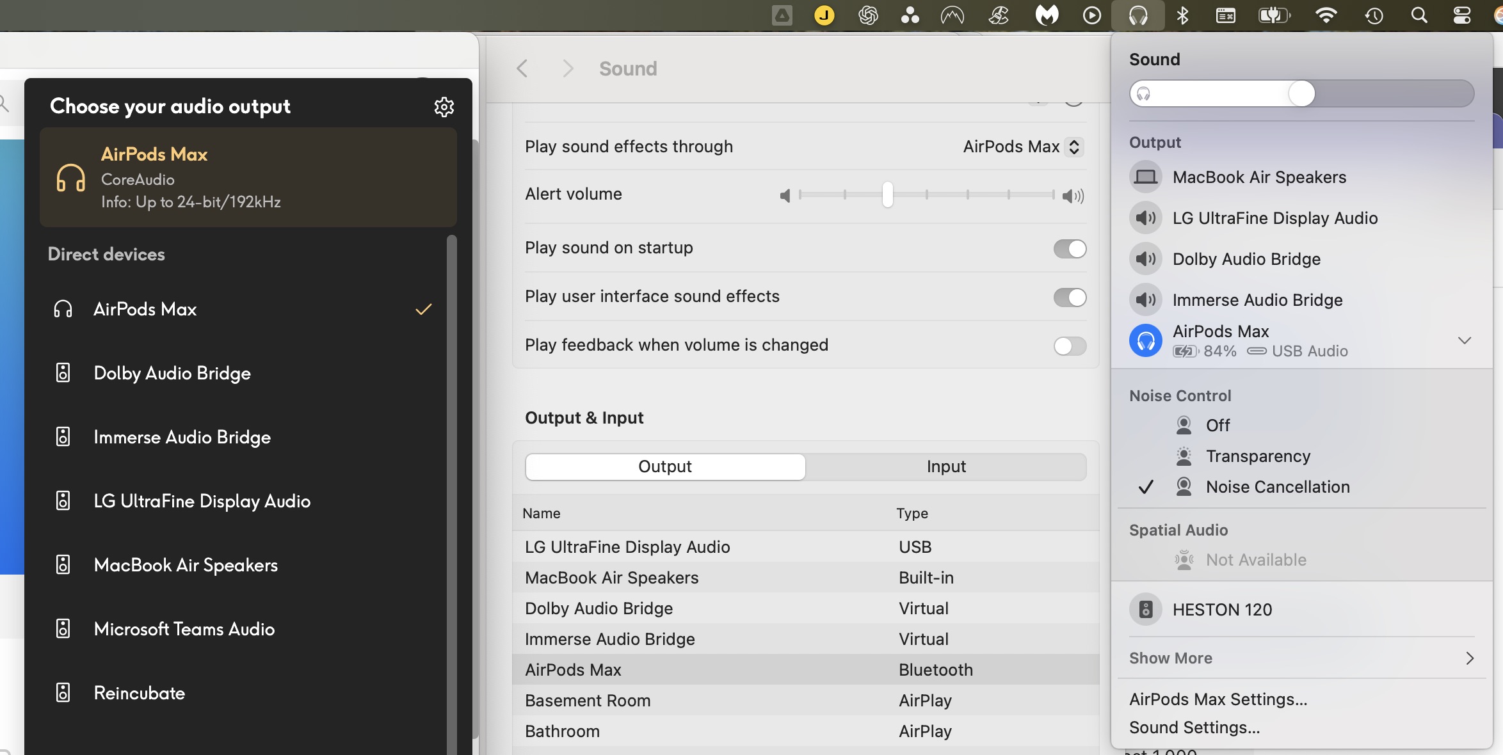Viewport: 1503px width, 755px height.
Task: Click speaker icon beside Immerse Audio Bridge in dark panel
Action: click(63, 437)
